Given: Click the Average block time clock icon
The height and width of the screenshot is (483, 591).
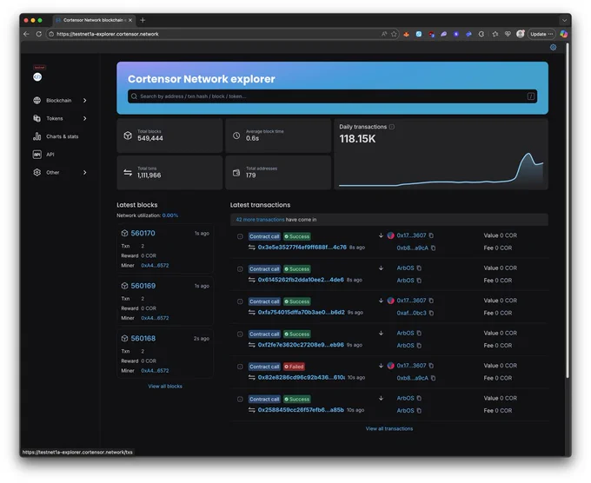Looking at the screenshot, I should 236,136.
